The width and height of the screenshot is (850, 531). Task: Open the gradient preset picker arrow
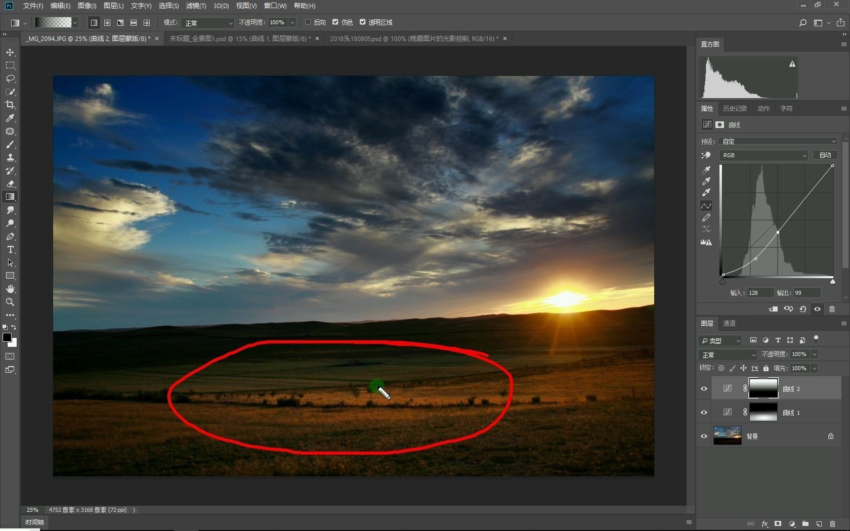pyautogui.click(x=75, y=23)
